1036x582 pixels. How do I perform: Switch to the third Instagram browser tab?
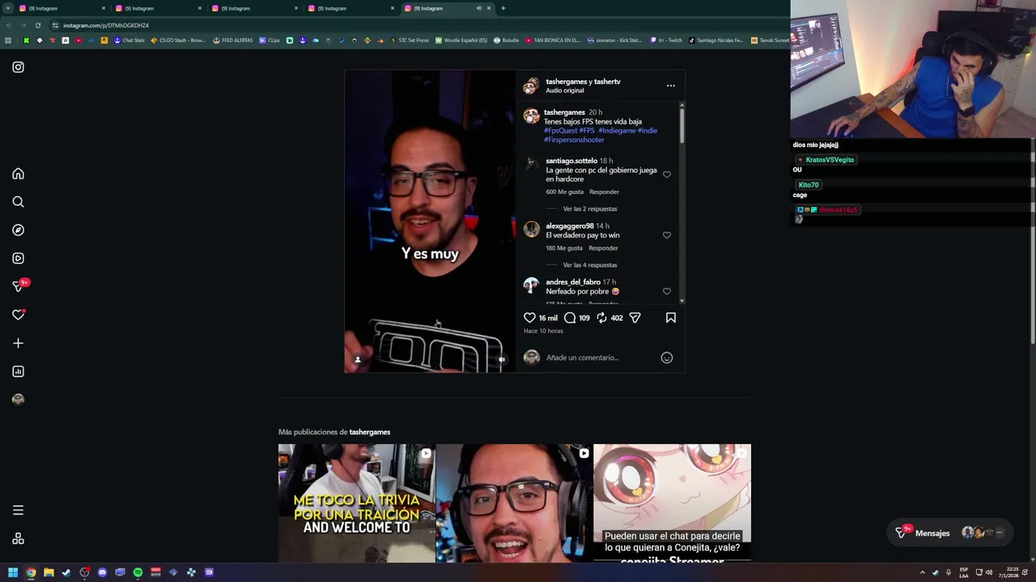click(x=253, y=8)
